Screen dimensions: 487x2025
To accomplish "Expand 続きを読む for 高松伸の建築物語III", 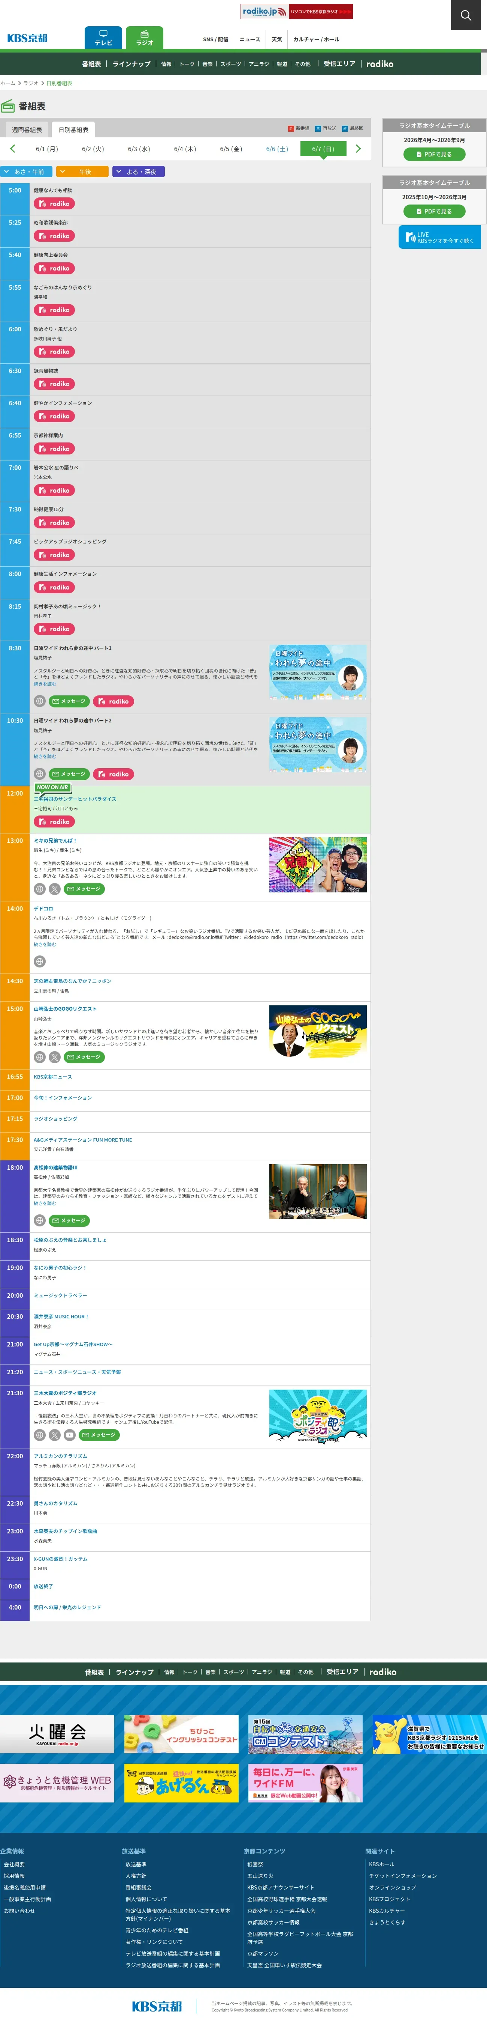I will click(45, 1204).
